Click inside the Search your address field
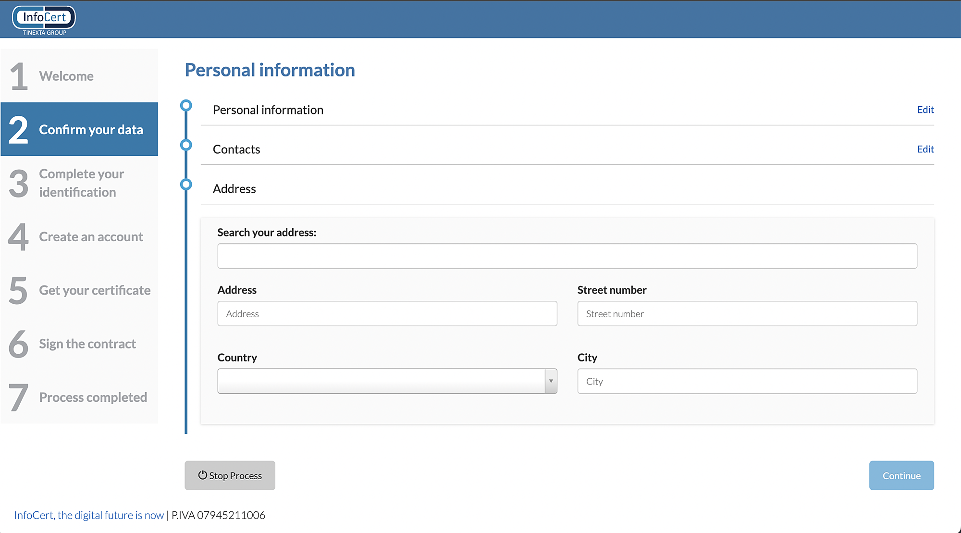 pyautogui.click(x=567, y=256)
